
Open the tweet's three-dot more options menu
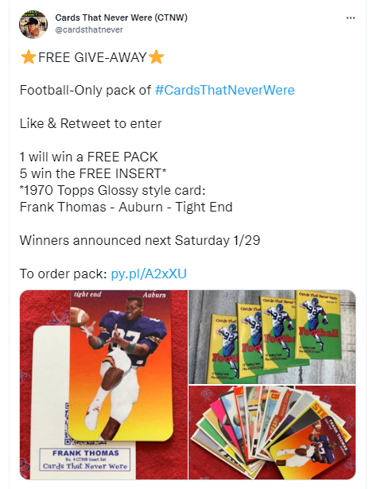coord(351,18)
